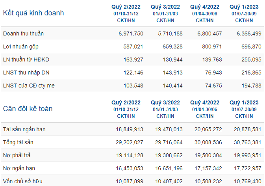Select the Tổng tài sản row label
This screenshot has height=186, width=265.
pos(18,142)
